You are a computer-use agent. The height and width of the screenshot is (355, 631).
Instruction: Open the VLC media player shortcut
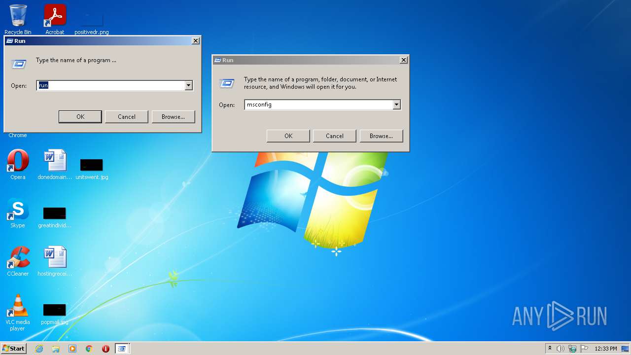tap(18, 312)
